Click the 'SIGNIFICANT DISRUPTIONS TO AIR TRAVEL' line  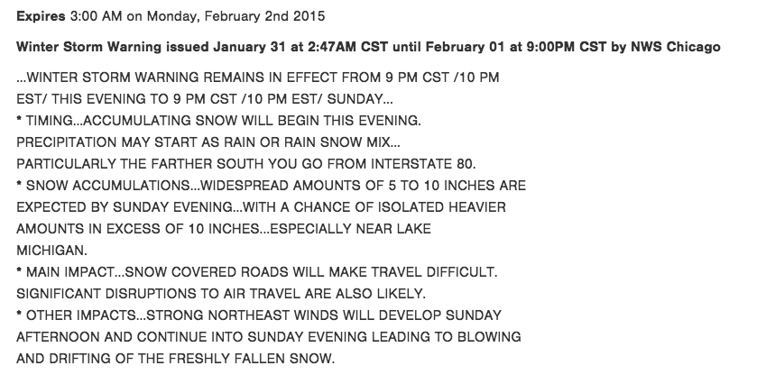click(221, 294)
